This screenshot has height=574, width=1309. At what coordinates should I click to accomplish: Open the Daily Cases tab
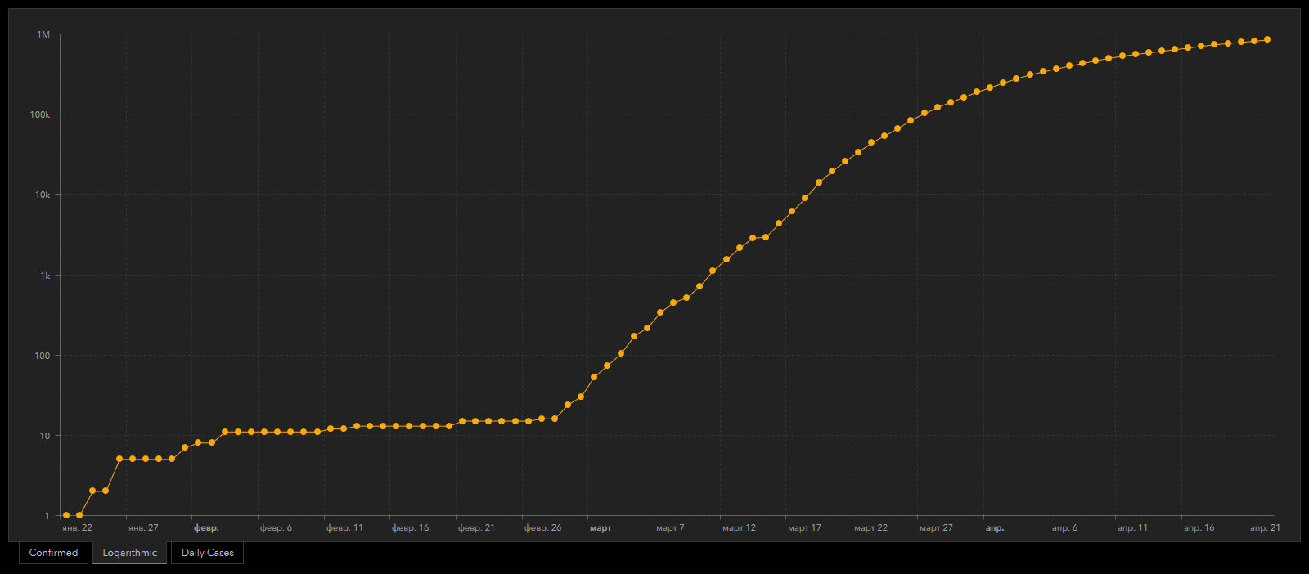pos(207,553)
